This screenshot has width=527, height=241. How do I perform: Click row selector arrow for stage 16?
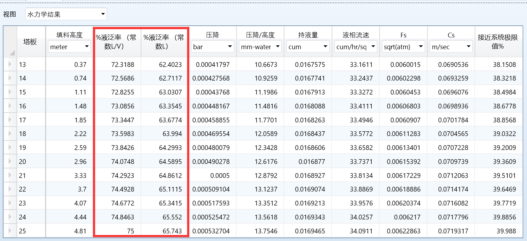(x=10, y=106)
